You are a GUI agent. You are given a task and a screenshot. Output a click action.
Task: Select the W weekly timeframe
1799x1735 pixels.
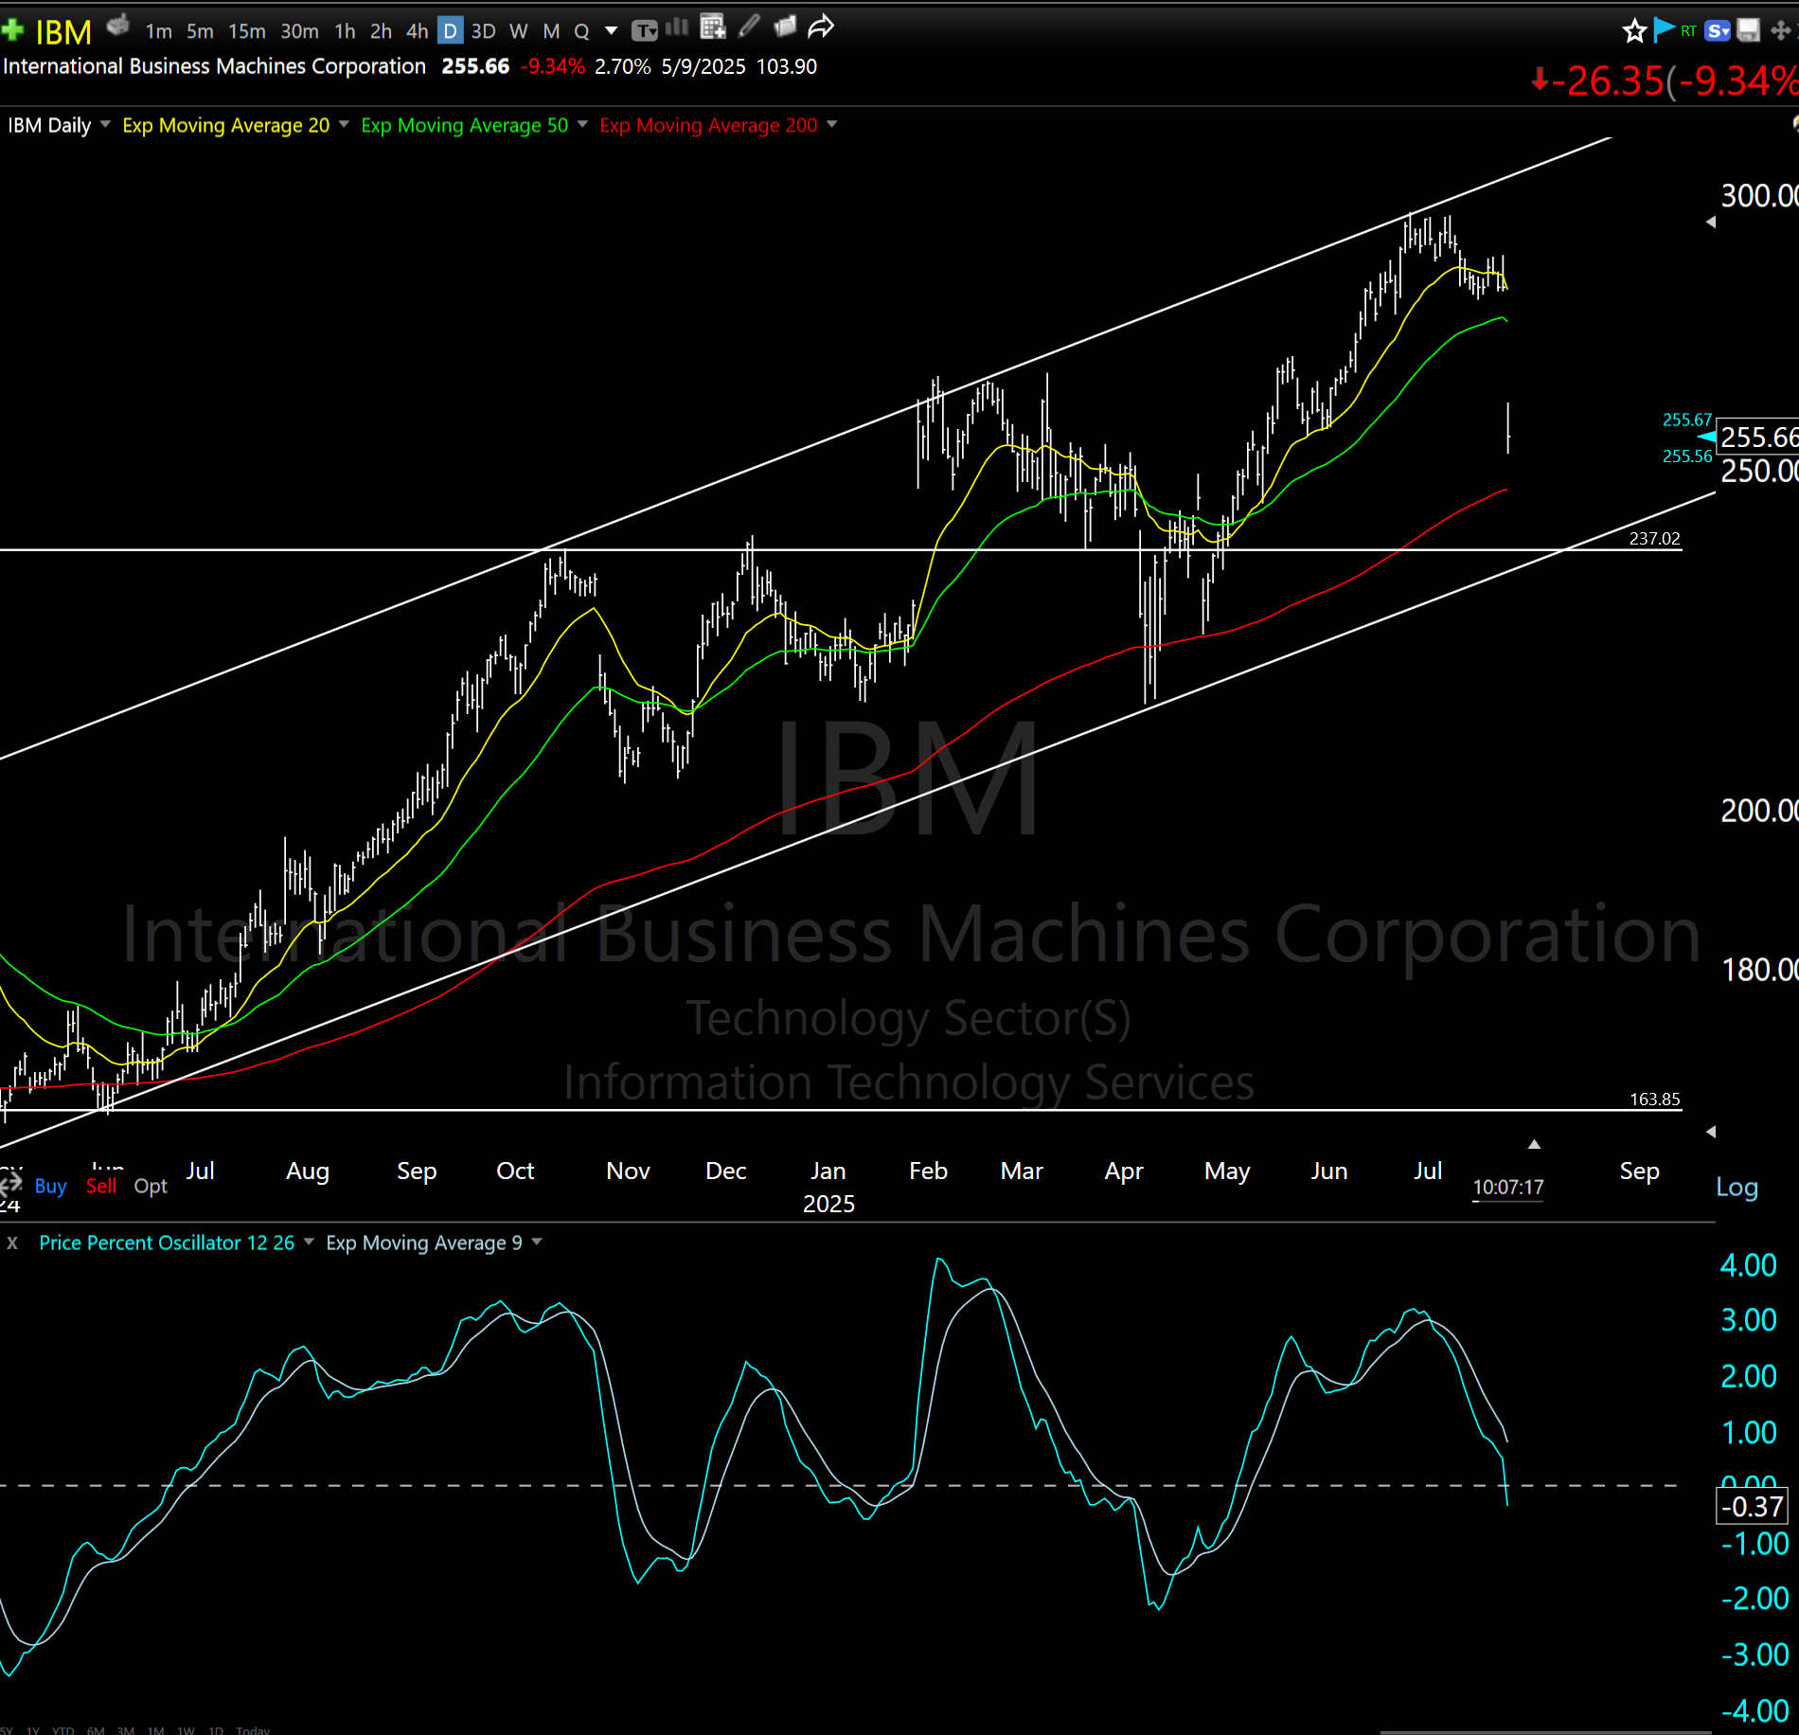pyautogui.click(x=518, y=31)
